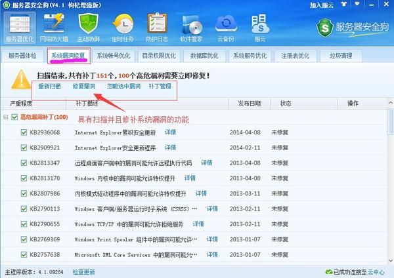Collapse the 高危漏洞补丁(100) group
Screen dimensions: 394x278
click(5, 117)
